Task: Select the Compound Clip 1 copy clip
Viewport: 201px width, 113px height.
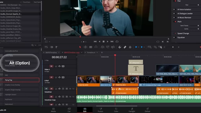Action: click(159, 81)
